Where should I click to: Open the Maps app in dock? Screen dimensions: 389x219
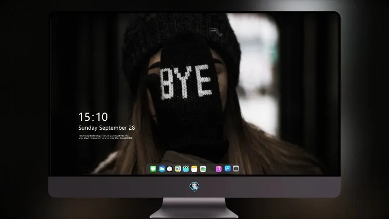click(178, 169)
